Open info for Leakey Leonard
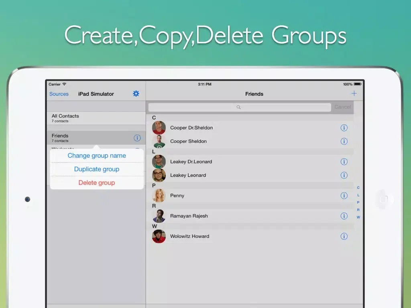Screen dimensions: 411x308 point(344,175)
